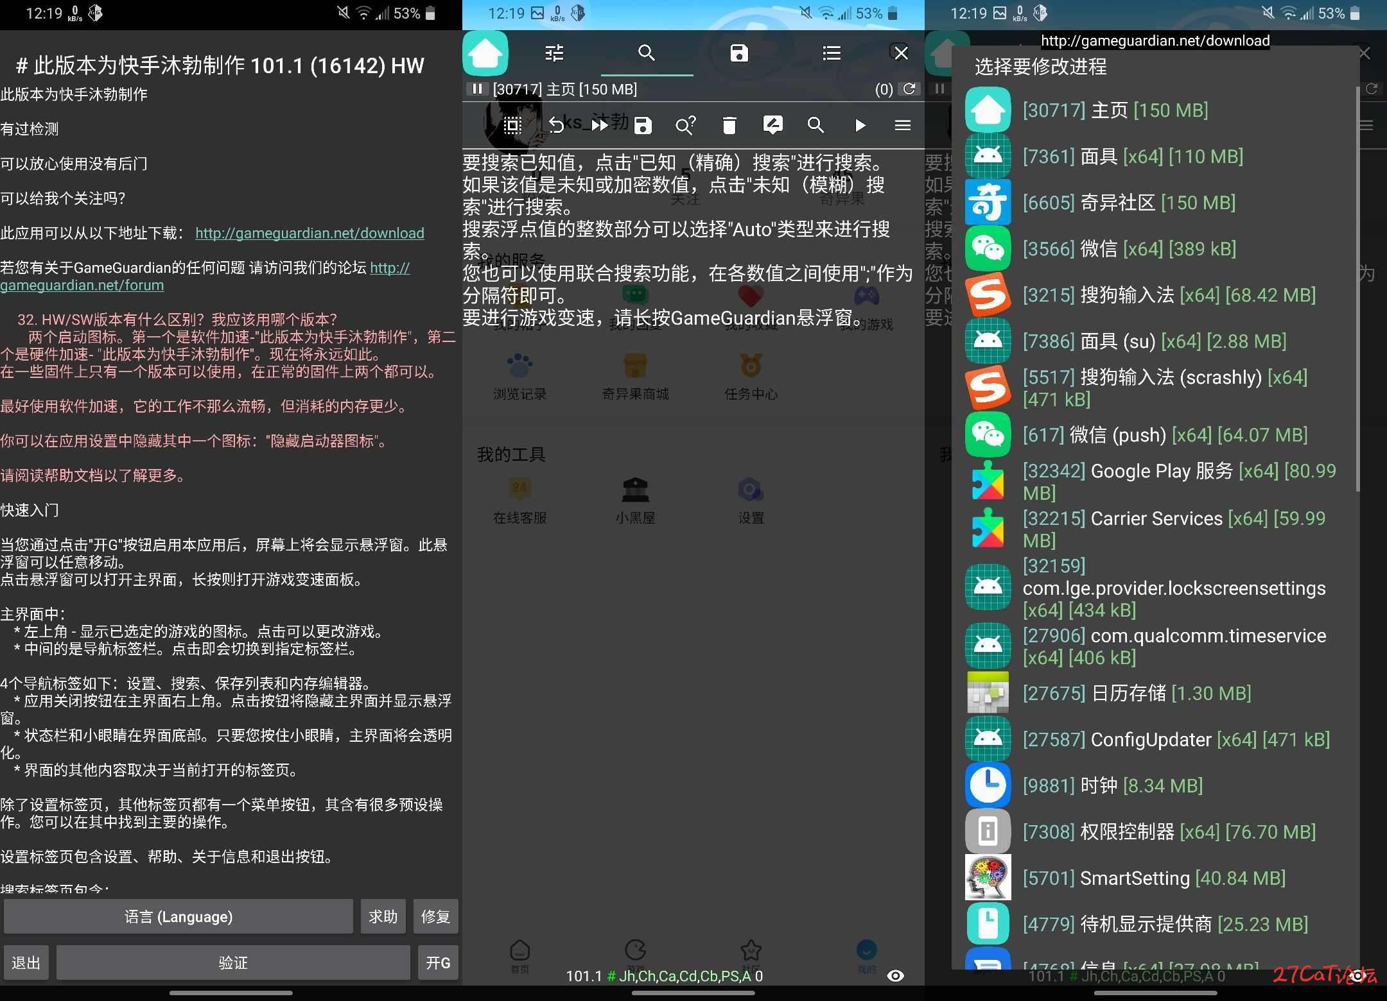Tap 首页 in the background bottom navigation
Screen dimensions: 1387x1001
(x=519, y=956)
